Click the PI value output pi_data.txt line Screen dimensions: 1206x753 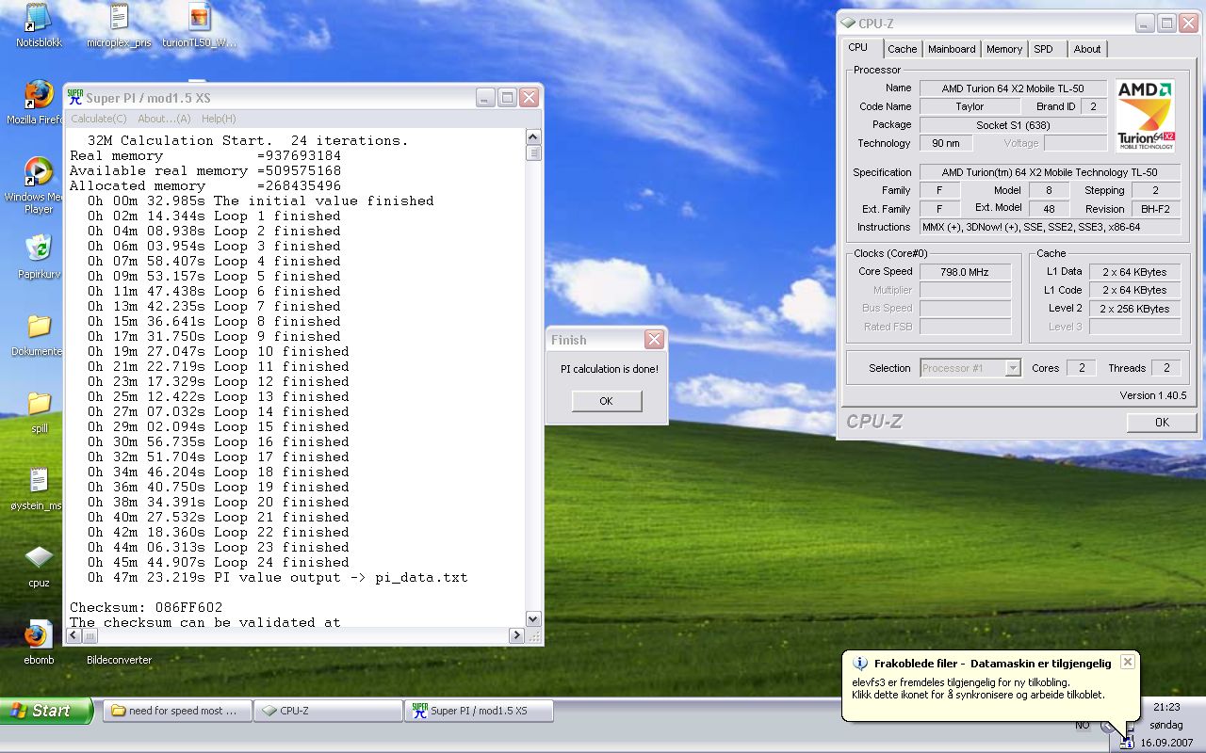[x=278, y=577]
